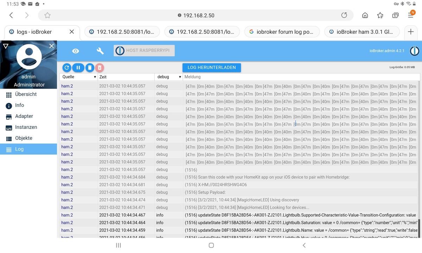Select HOST RASPBERRYPI button

click(144, 51)
